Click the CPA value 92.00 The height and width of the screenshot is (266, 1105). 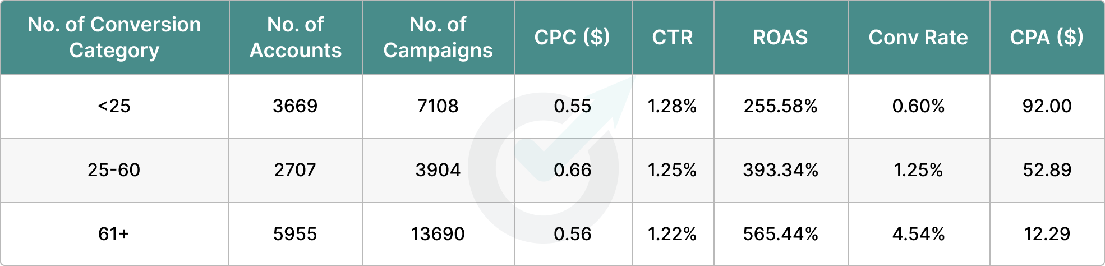pyautogui.click(x=1047, y=106)
